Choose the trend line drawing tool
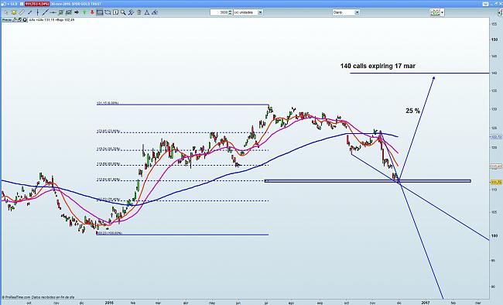 click(45, 12)
